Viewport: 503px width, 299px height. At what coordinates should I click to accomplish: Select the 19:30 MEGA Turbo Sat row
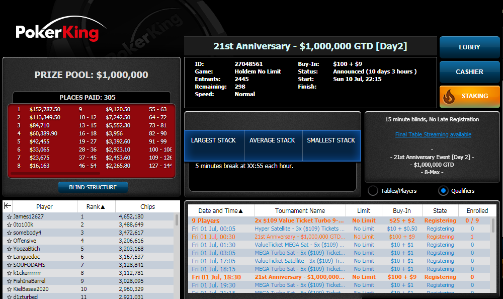(x=340, y=285)
